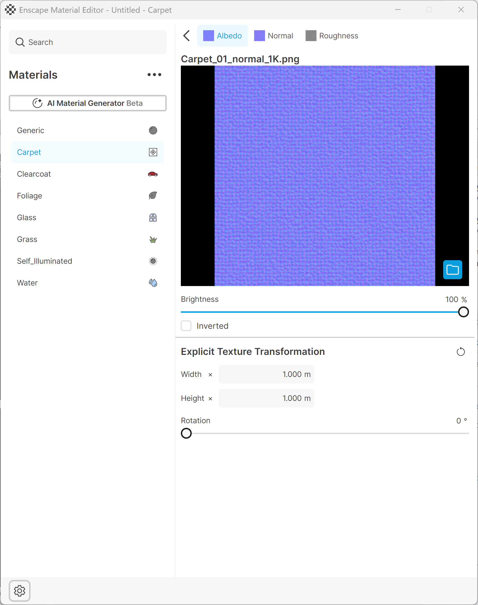
Task: Click the browse texture folder icon
Action: click(x=452, y=270)
